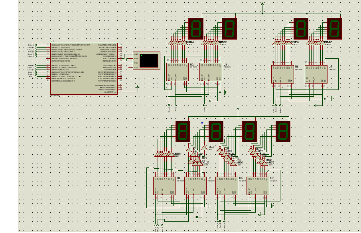The height and width of the screenshot is (233, 361).
Task: Select the RTS pin on the virtual terminal
Action: pos(136,63)
